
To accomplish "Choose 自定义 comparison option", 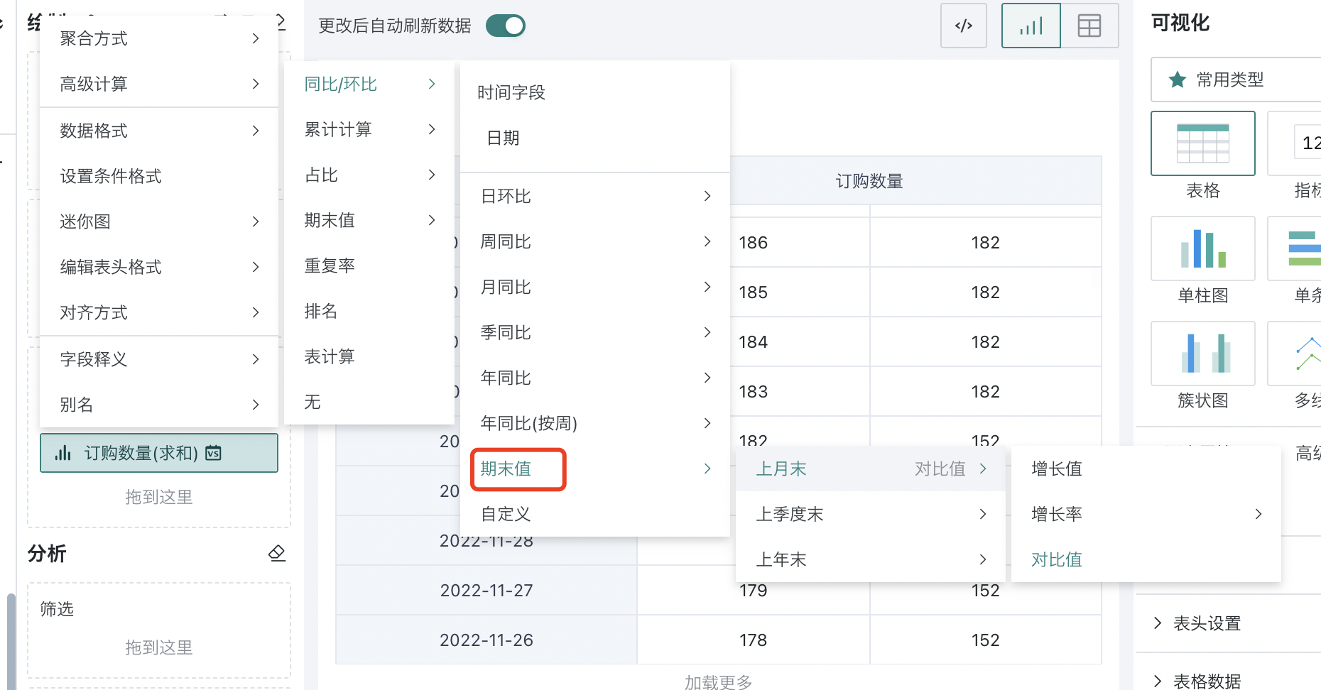I will point(506,514).
